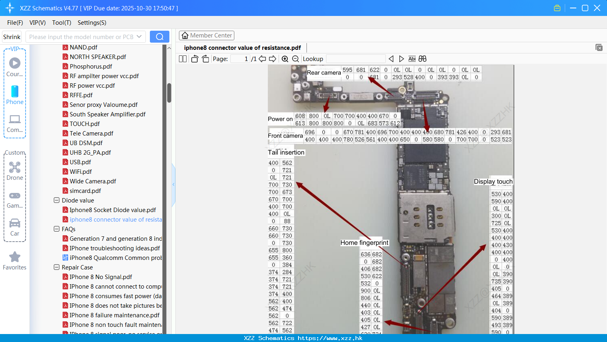The width and height of the screenshot is (607, 342).
Task: Collapse the Repair Case folder
Action: click(x=57, y=267)
